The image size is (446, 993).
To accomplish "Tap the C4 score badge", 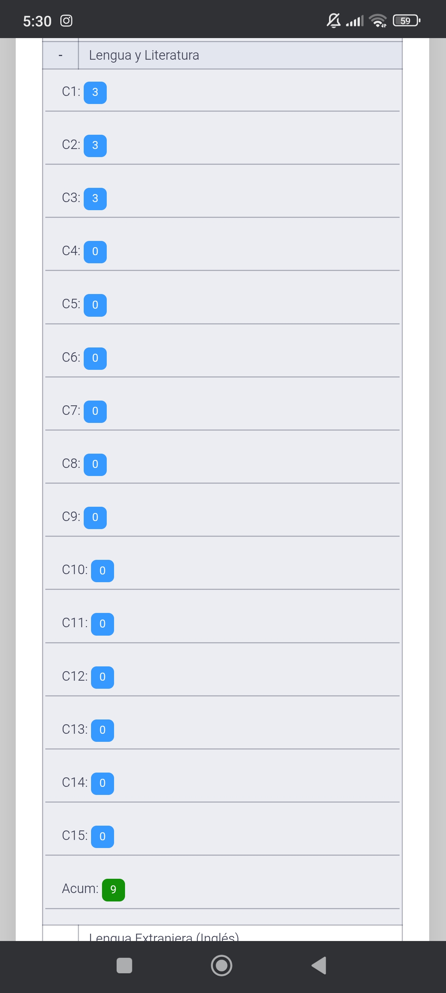I will pos(95,252).
